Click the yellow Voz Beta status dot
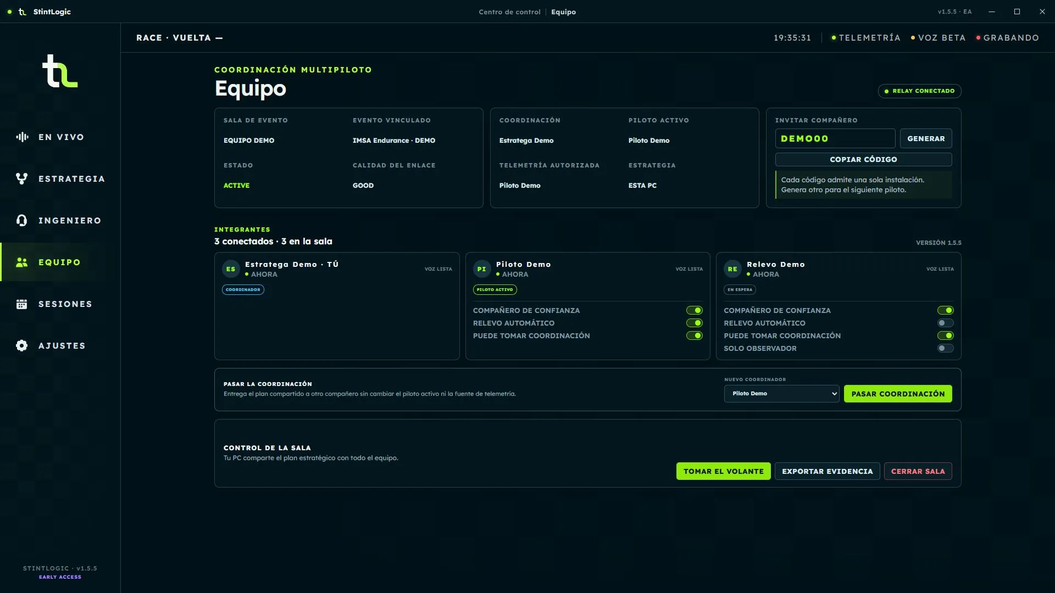 coord(913,38)
